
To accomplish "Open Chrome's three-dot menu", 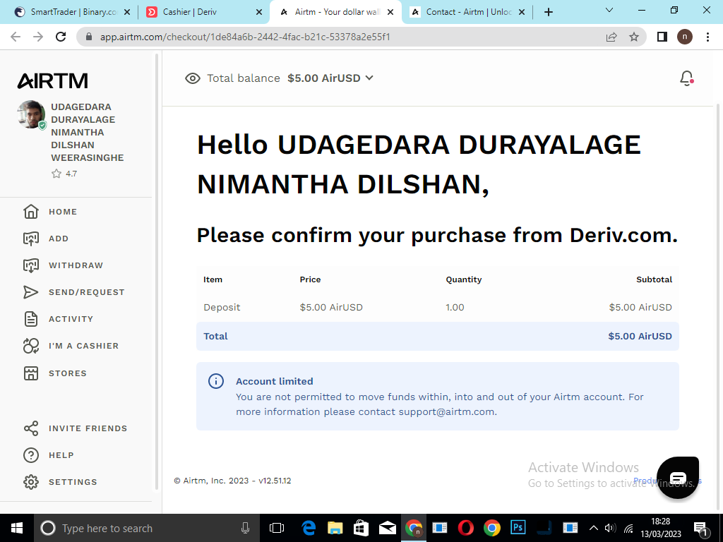I will click(x=707, y=37).
